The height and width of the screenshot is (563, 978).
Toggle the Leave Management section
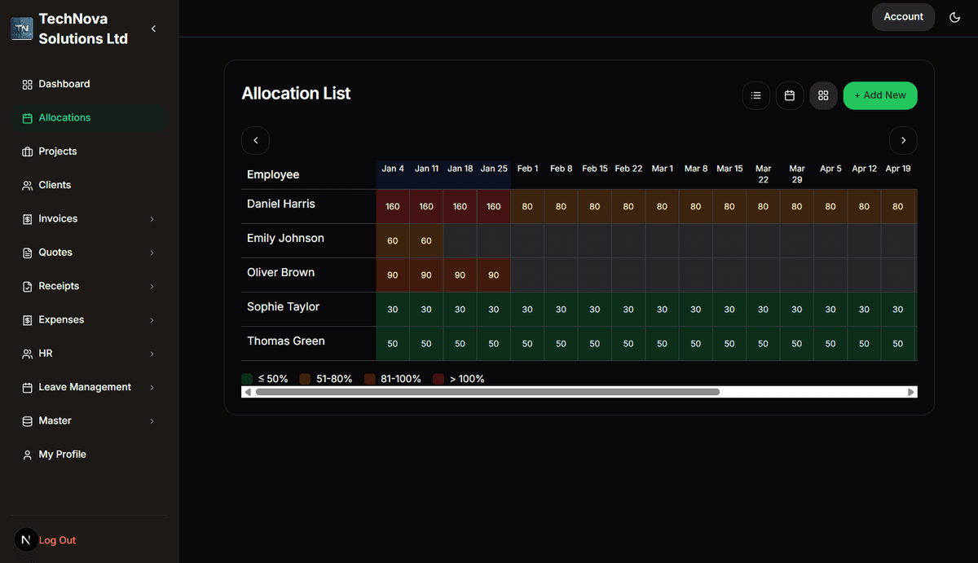(x=85, y=387)
